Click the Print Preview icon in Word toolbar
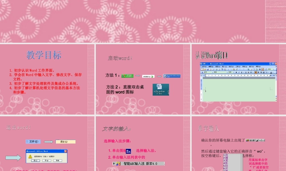The width and height of the screenshot is (286, 171). coord(219,70)
